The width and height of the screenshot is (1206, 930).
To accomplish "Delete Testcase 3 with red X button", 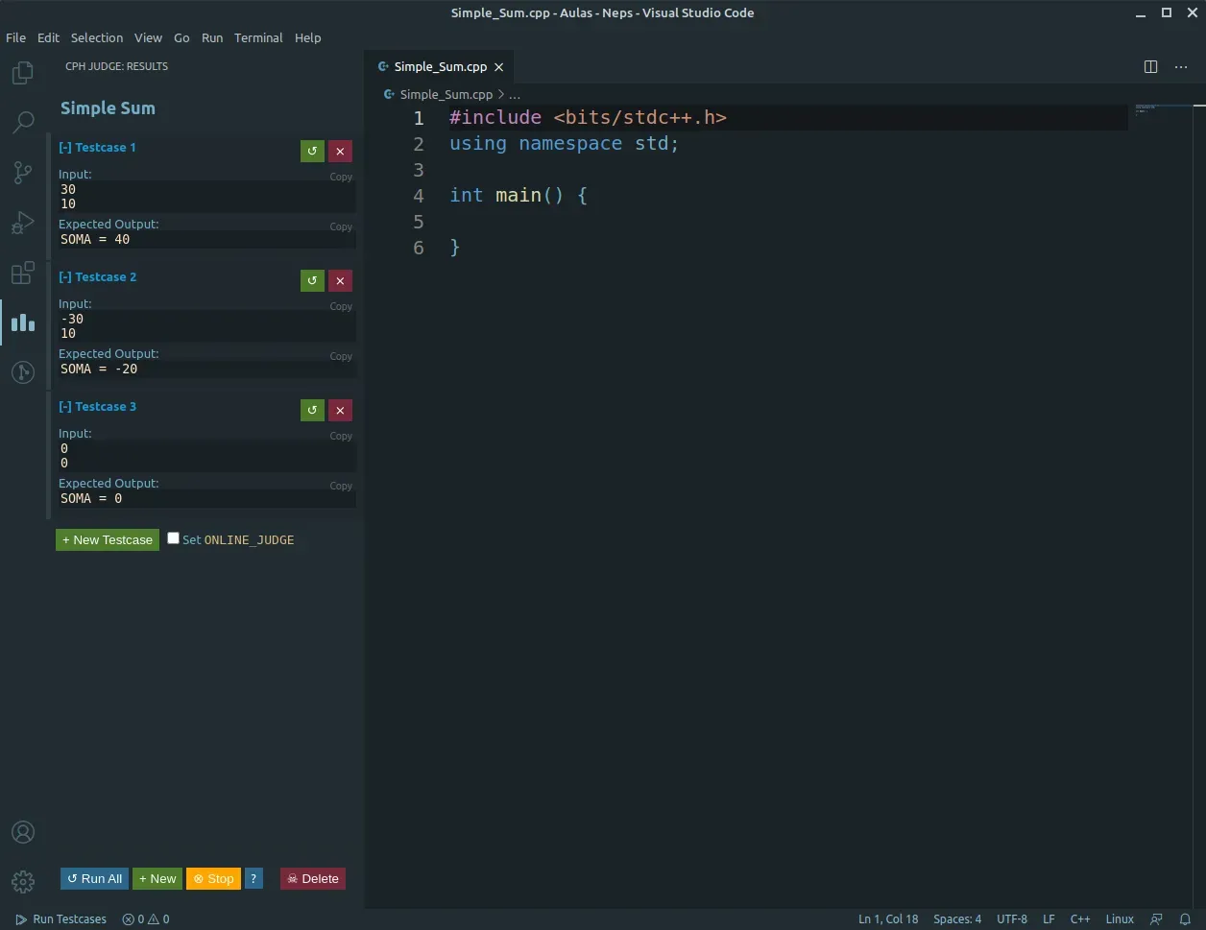I will point(340,410).
